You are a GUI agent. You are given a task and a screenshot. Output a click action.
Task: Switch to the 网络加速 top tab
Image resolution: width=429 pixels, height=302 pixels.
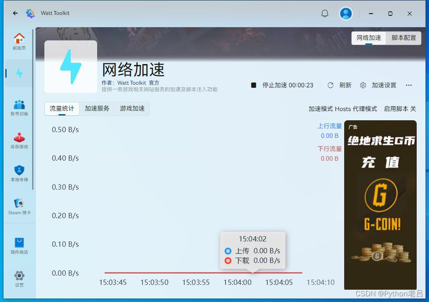(x=368, y=38)
